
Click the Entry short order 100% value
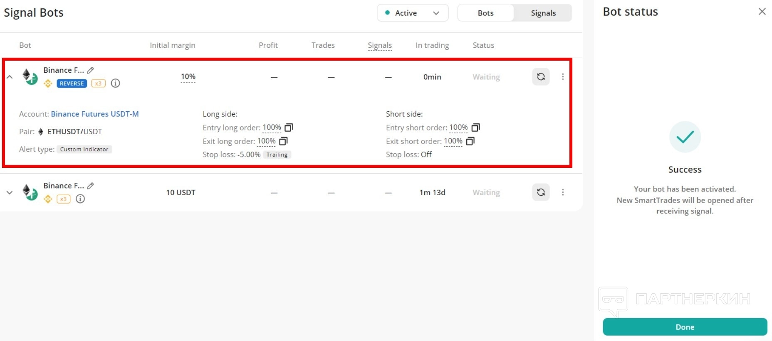[459, 128]
